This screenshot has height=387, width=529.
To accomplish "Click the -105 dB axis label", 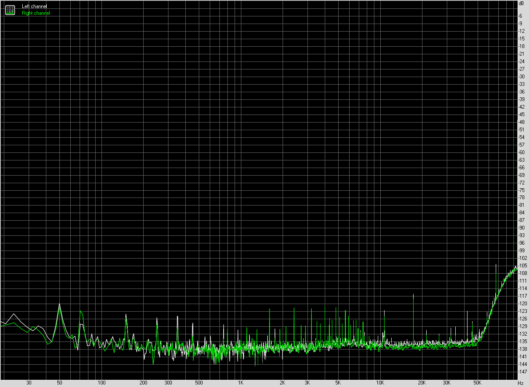I will tap(523, 266).
